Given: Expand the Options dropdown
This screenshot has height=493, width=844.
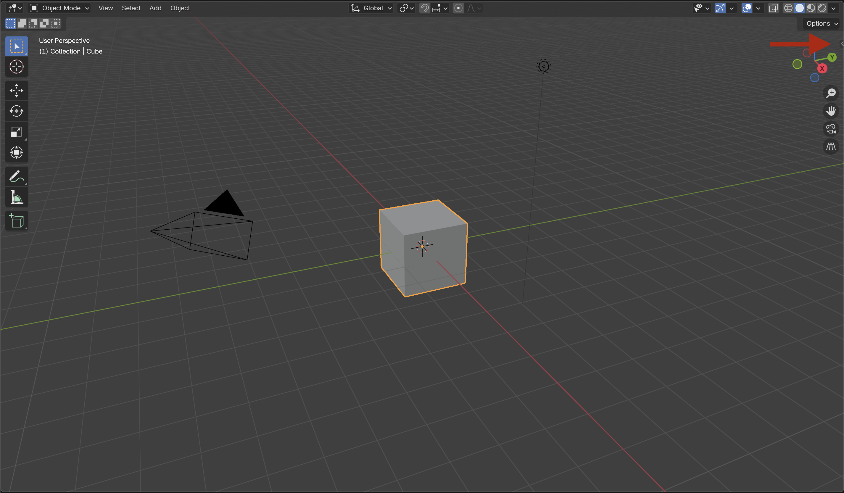Looking at the screenshot, I should point(822,23).
